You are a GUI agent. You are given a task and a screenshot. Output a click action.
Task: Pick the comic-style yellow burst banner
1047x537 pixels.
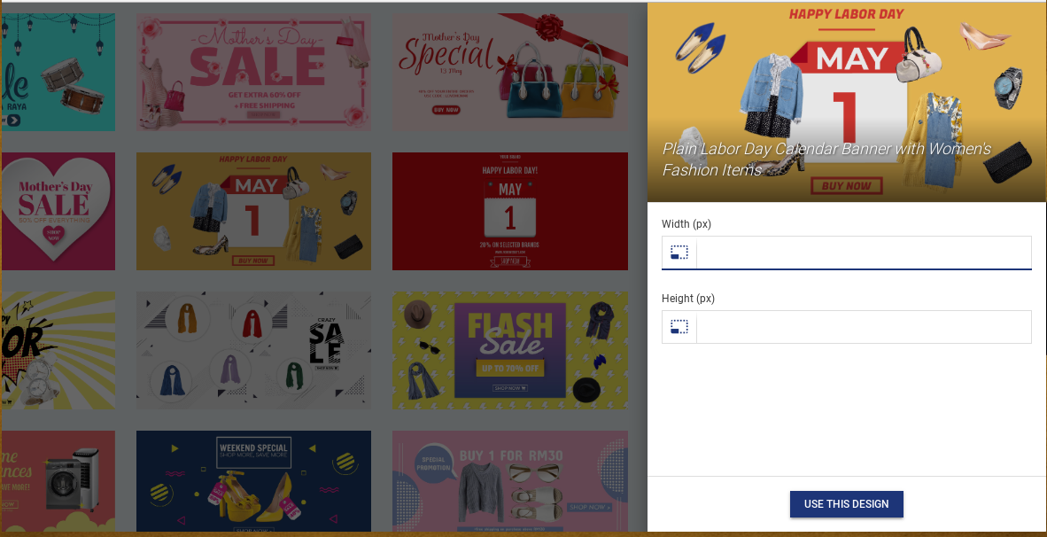[58, 350]
